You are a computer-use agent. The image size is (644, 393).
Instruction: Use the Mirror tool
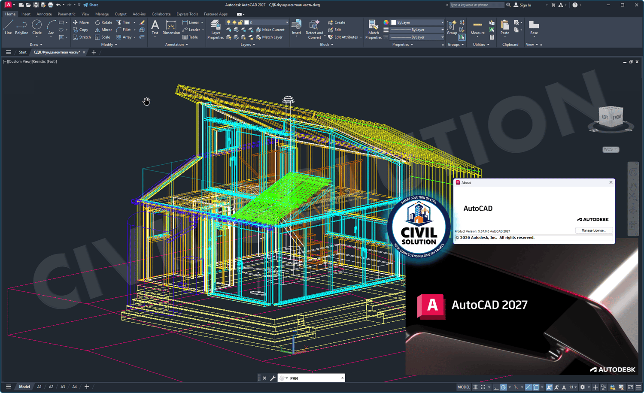click(103, 30)
